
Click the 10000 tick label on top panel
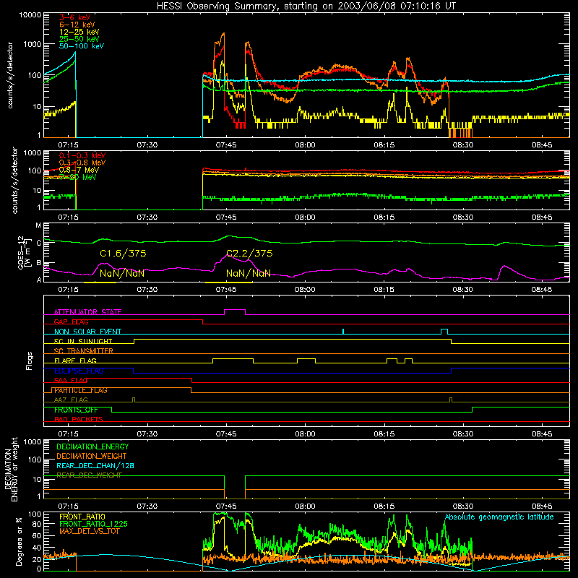pyautogui.click(x=30, y=14)
